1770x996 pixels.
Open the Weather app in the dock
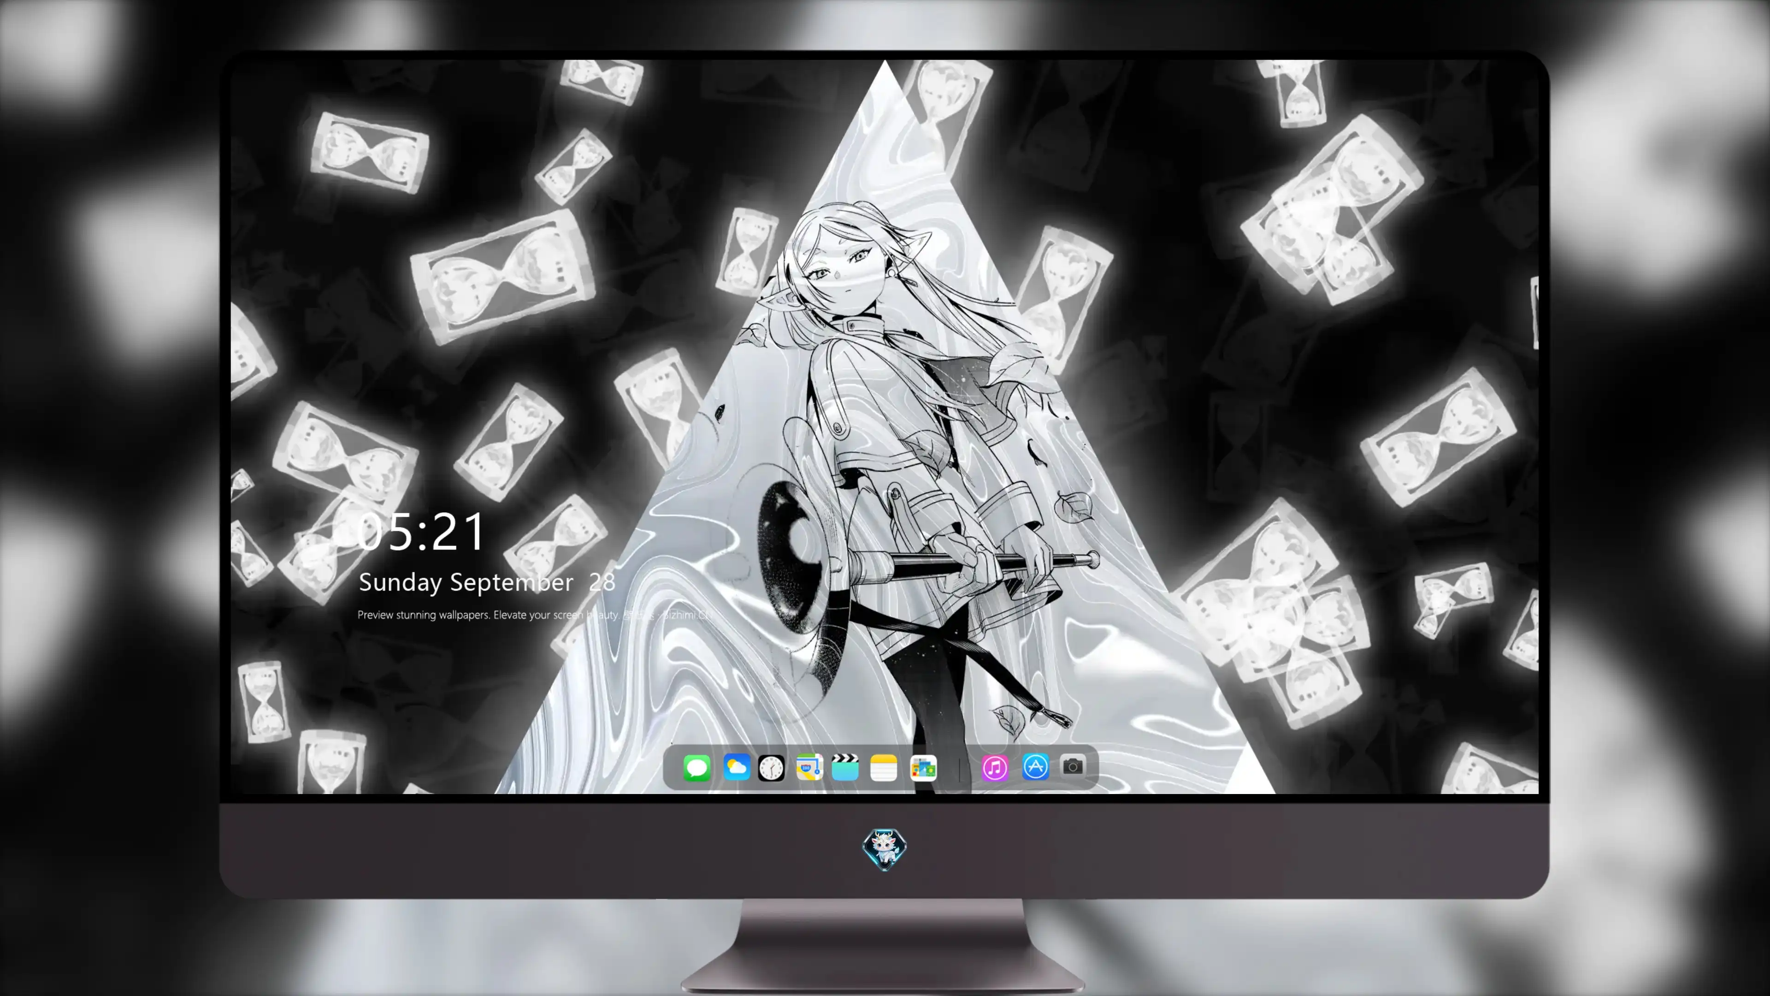pos(737,767)
